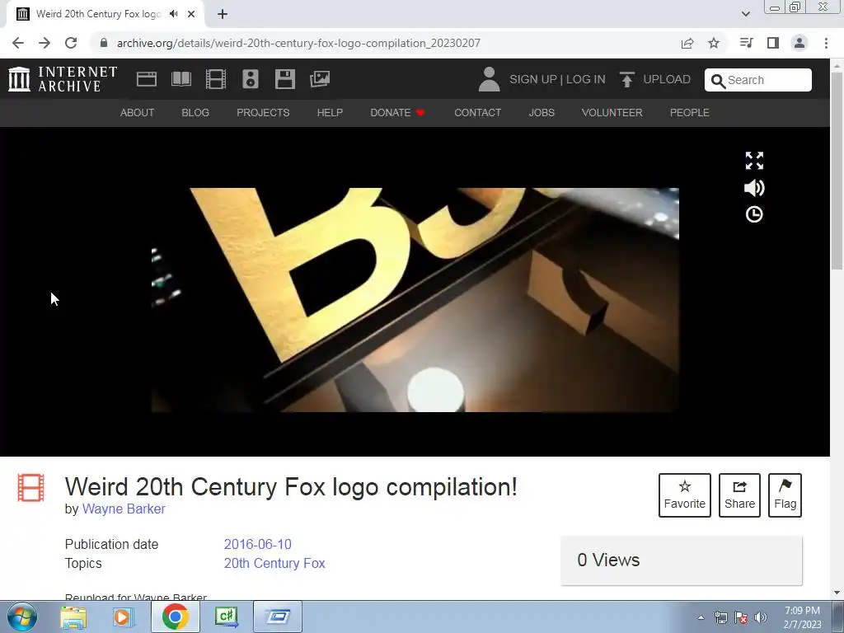Open the 20th Century Fox topic link
Screen dimensions: 844x633
(x=274, y=563)
